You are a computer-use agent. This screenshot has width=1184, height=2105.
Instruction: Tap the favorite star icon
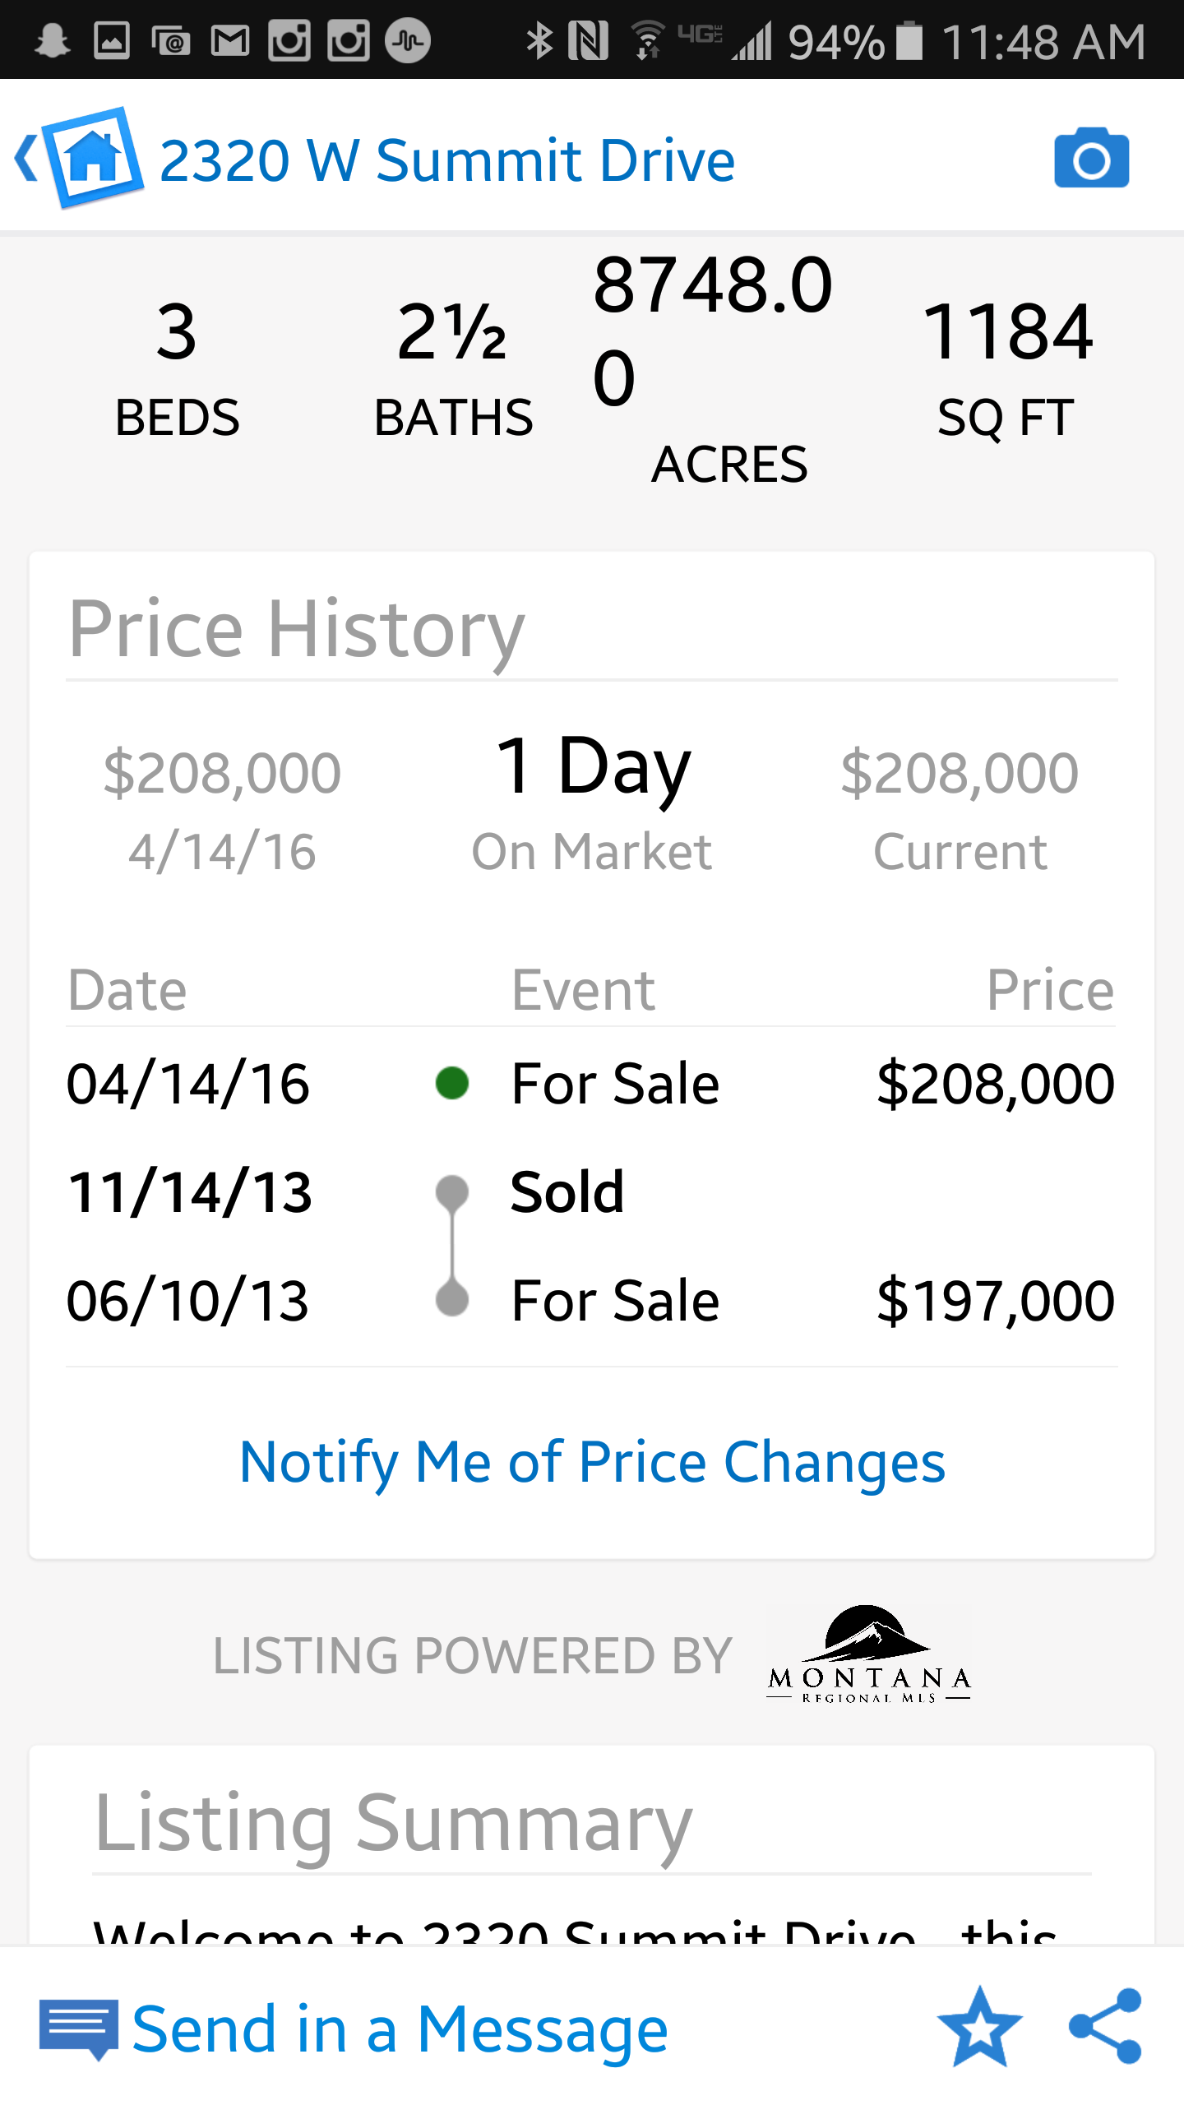coord(979,2028)
